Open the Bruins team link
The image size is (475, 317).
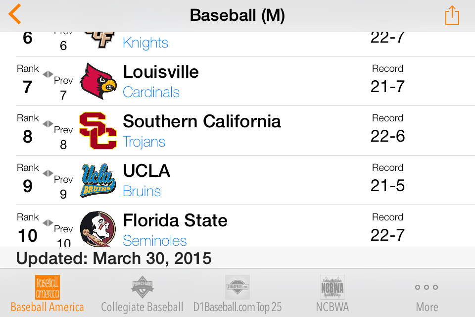[142, 191]
